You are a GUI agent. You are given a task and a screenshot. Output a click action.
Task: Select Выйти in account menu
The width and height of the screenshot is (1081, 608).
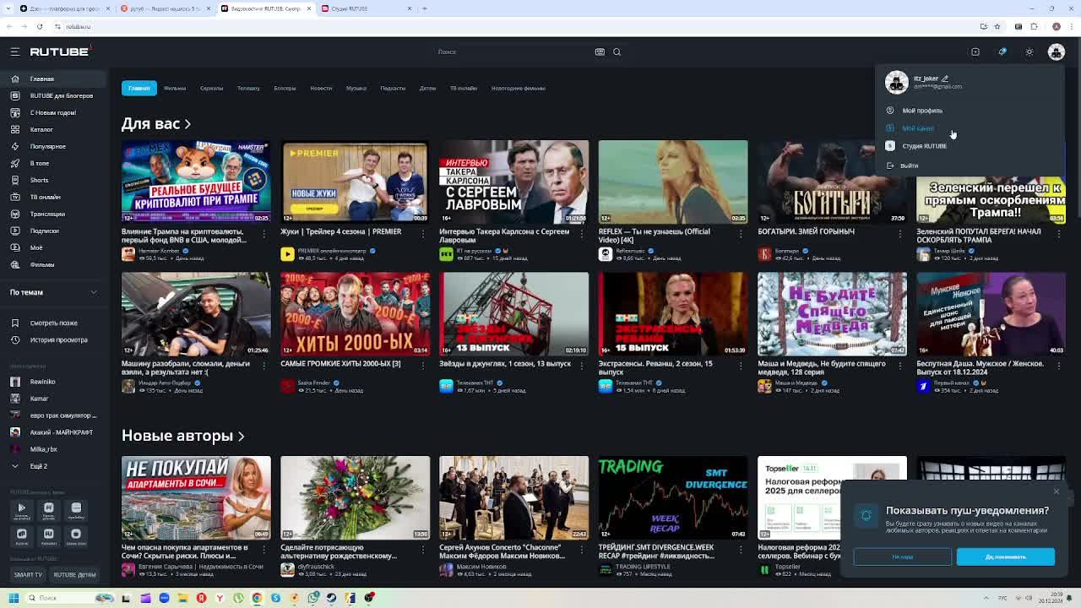909,166
